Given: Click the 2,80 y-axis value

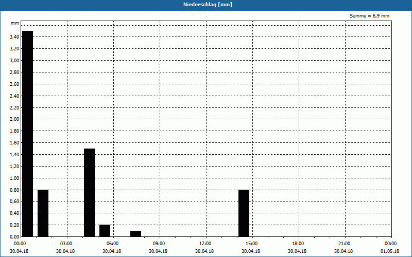Looking at the screenshot, I should click(14, 72).
